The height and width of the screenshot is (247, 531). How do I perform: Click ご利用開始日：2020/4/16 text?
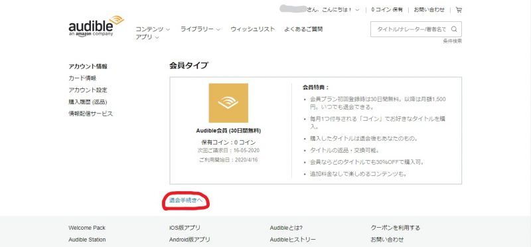(x=228, y=160)
